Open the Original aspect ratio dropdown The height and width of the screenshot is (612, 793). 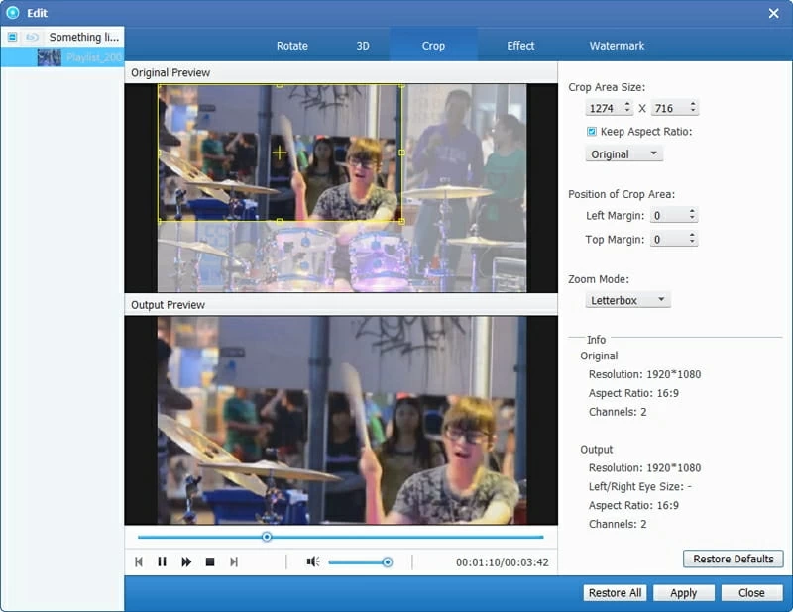pyautogui.click(x=623, y=153)
